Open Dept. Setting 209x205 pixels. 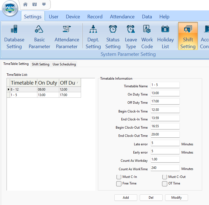coord(93,36)
